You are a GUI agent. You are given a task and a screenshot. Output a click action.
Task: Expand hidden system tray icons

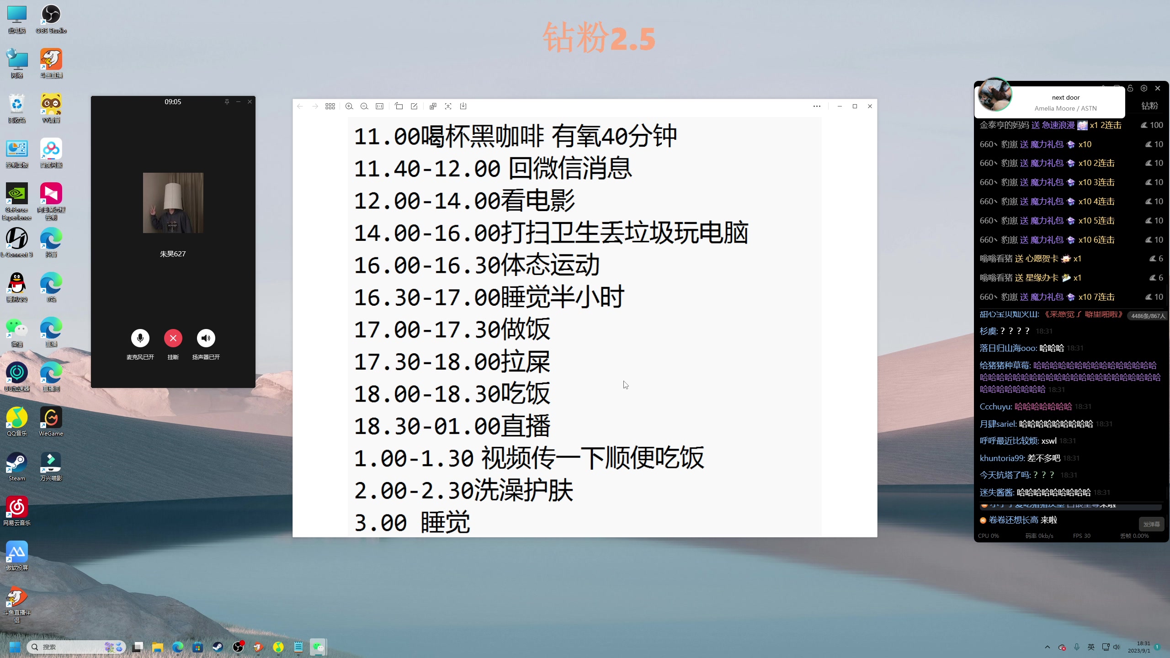(1048, 647)
